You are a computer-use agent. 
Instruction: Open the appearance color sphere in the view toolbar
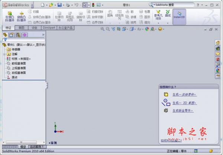(x=147, y=29)
